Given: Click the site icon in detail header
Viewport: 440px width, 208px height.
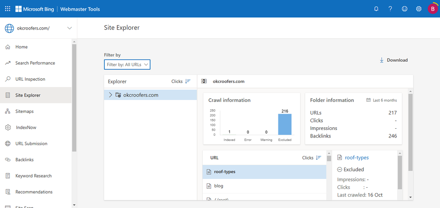Looking at the screenshot, I should pyautogui.click(x=204, y=82).
